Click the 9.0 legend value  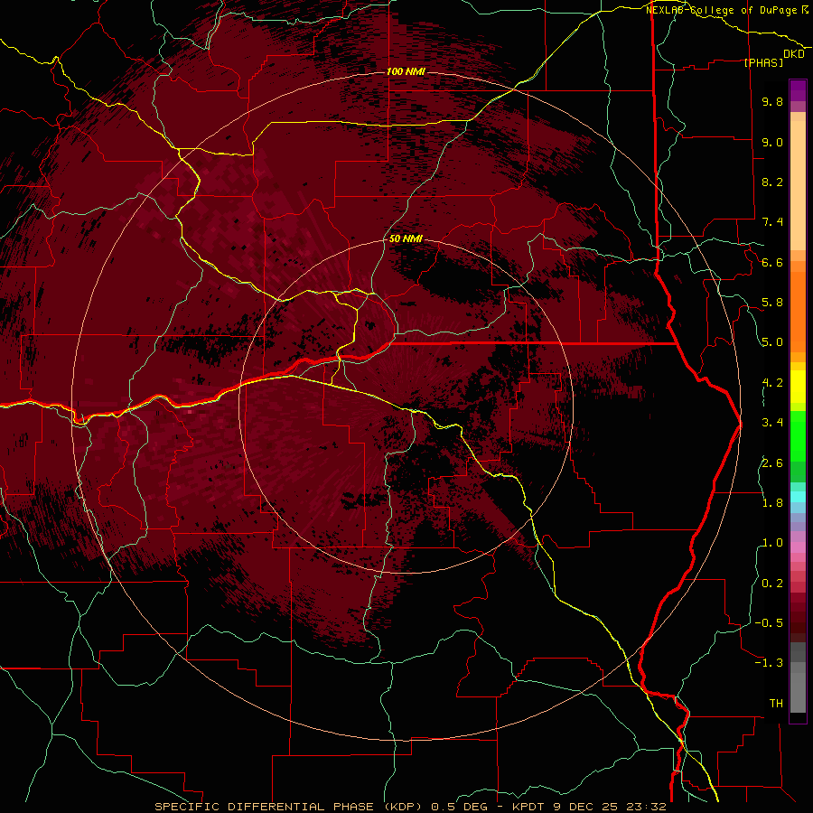click(772, 142)
